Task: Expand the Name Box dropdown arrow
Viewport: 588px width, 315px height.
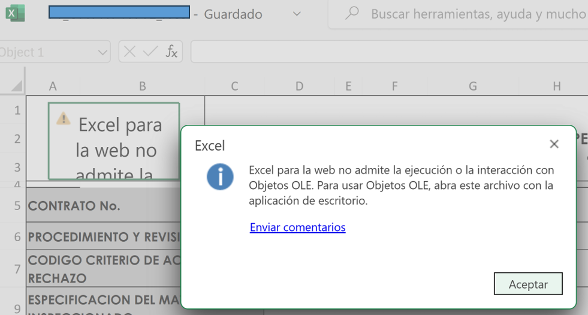Action: pos(102,53)
